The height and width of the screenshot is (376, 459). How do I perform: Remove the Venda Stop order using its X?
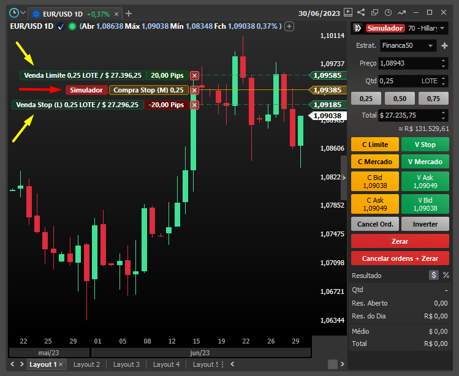tap(194, 105)
